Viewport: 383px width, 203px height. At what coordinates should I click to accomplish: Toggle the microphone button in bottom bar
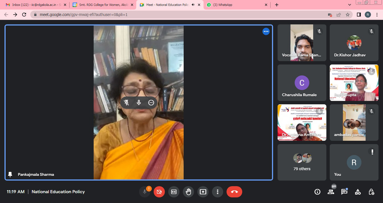pyautogui.click(x=145, y=192)
